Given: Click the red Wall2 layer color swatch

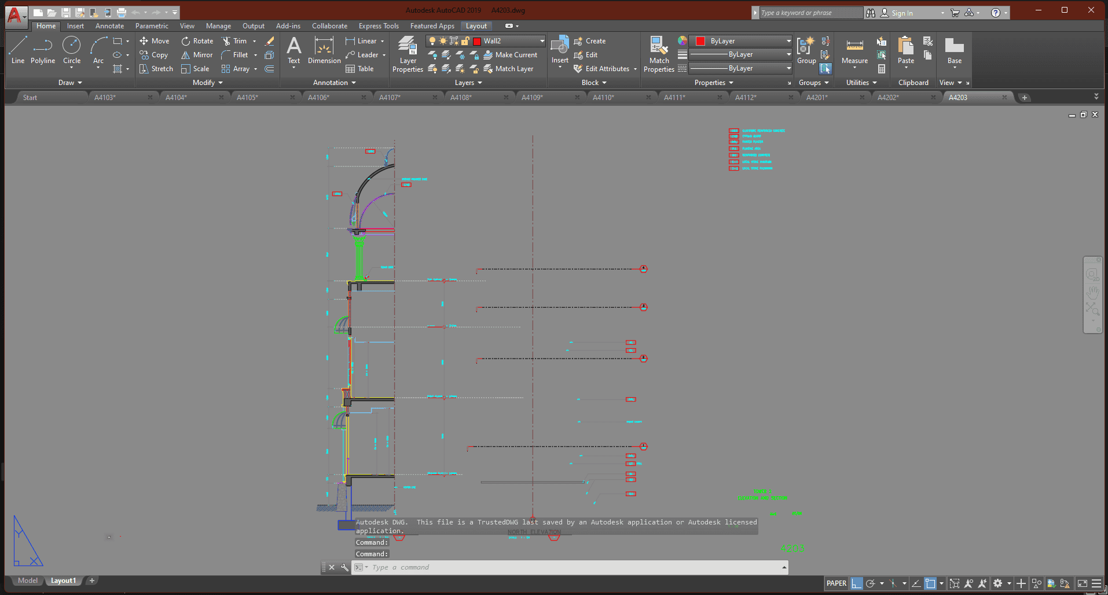Looking at the screenshot, I should (477, 41).
